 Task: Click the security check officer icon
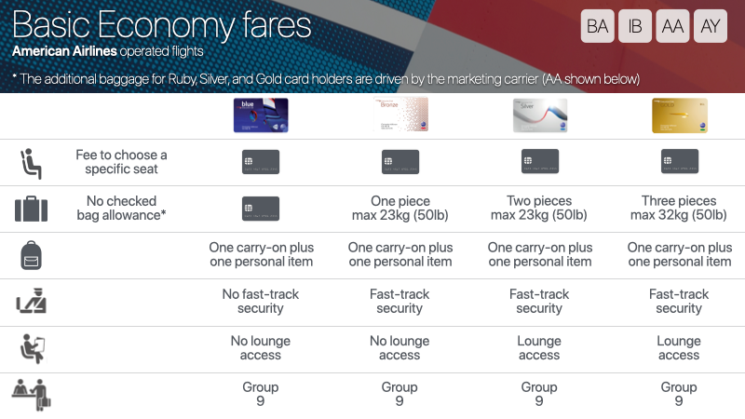pos(32,301)
